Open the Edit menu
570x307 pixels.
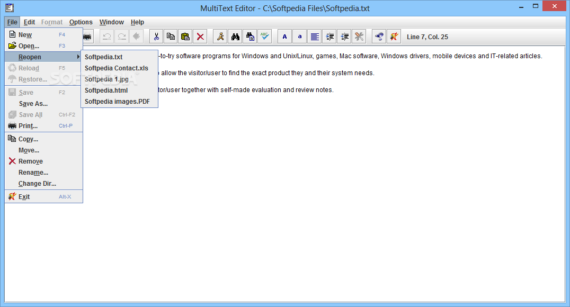pyautogui.click(x=30, y=22)
